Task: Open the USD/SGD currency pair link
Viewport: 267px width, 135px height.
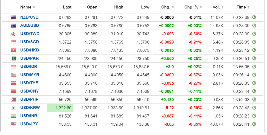Action: click(30, 42)
